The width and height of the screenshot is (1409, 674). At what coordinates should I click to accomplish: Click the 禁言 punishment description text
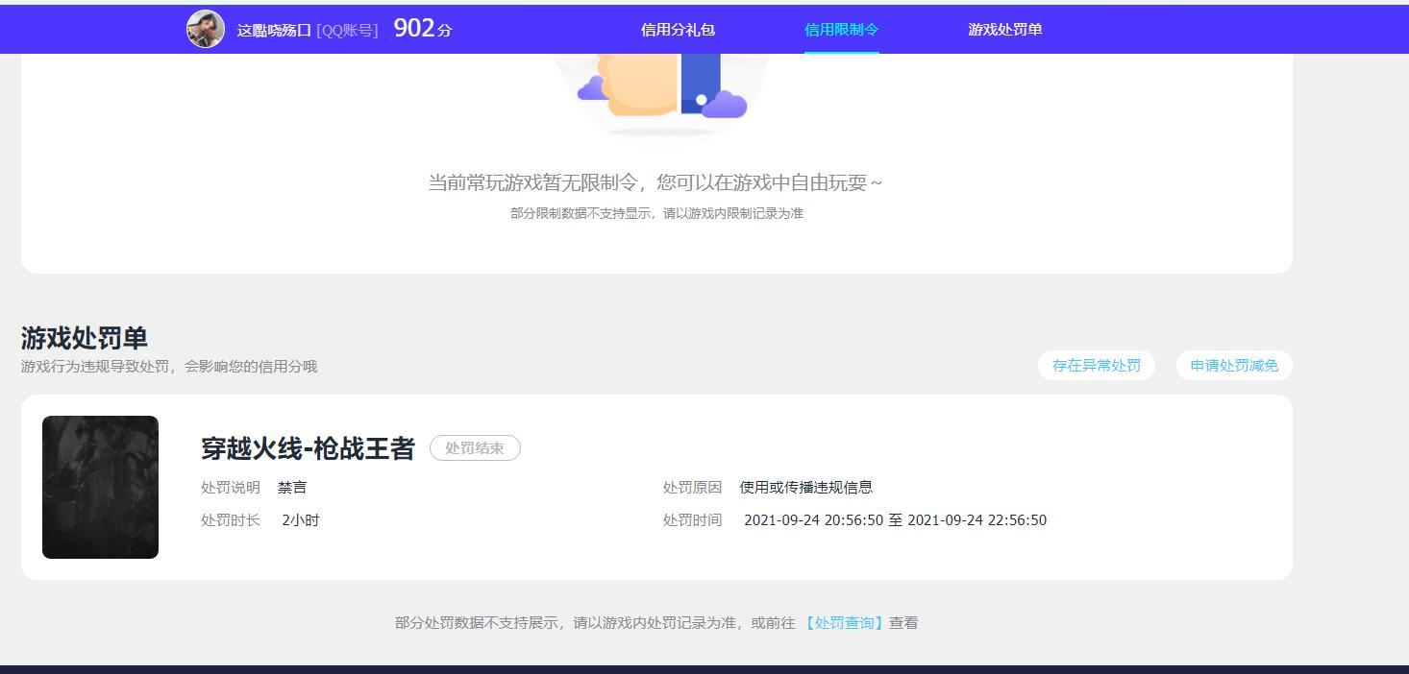click(291, 488)
